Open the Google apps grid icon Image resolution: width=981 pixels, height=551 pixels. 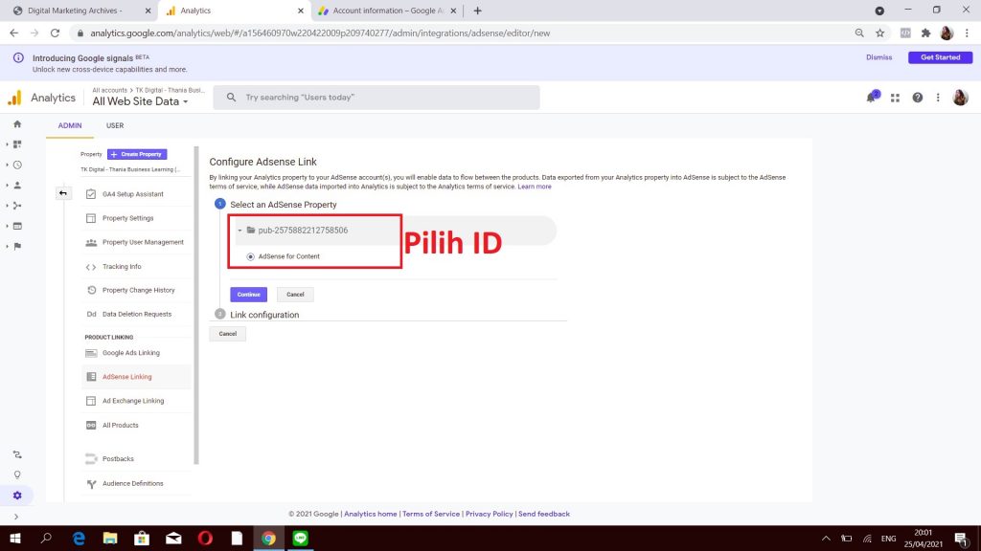coord(896,98)
